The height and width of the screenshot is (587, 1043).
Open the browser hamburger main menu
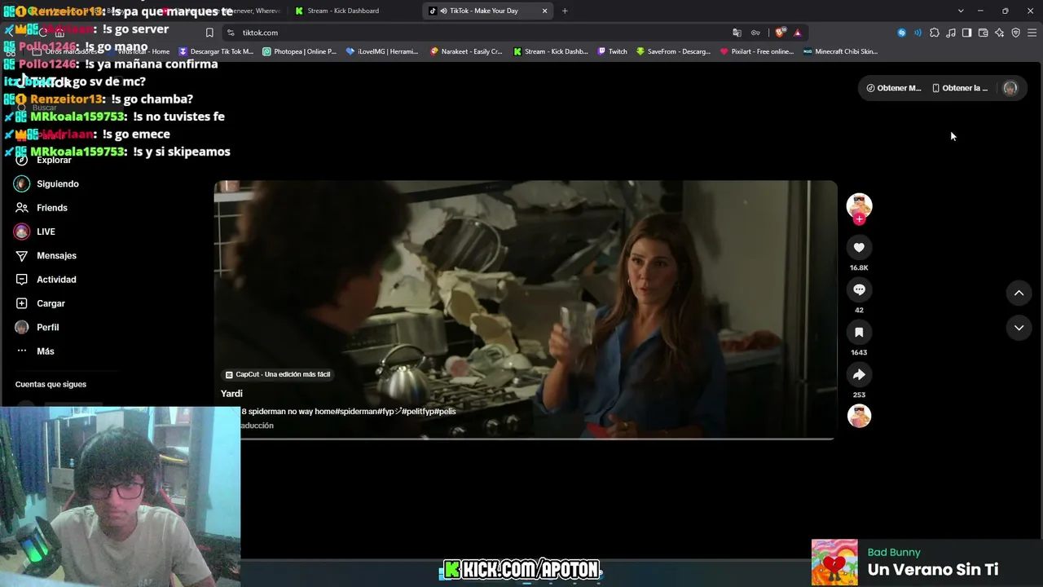(1032, 33)
